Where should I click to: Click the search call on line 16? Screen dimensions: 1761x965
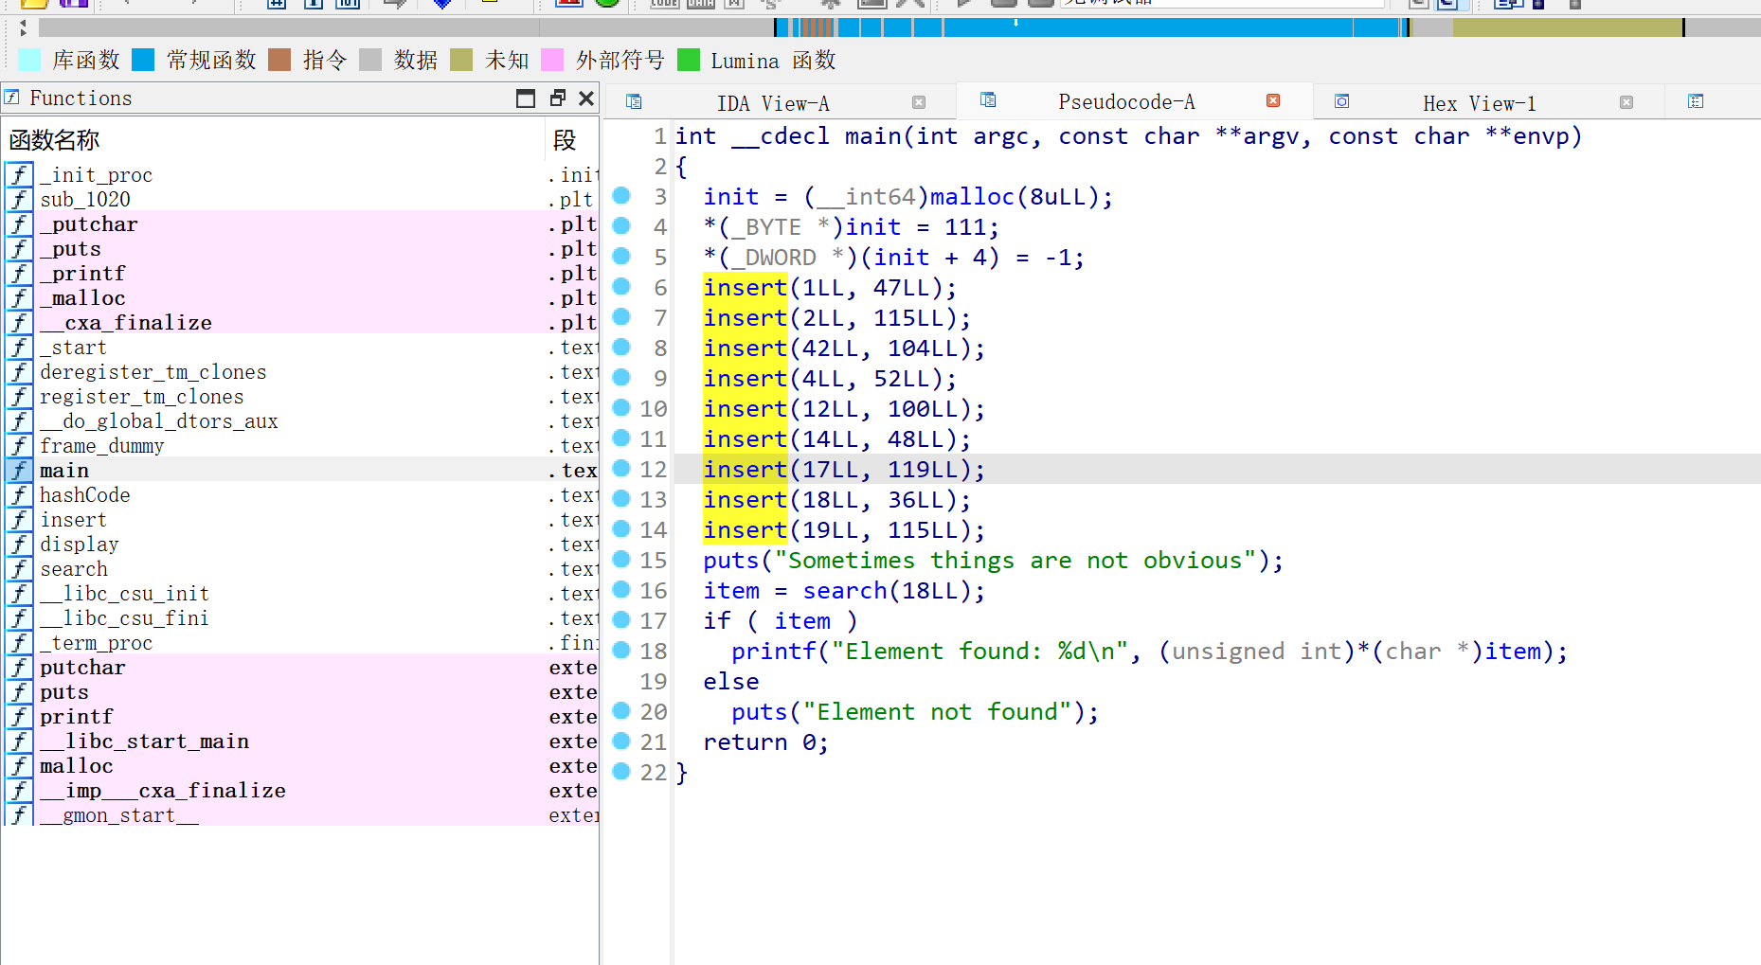(844, 591)
